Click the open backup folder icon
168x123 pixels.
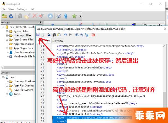pyautogui.click(x=4, y=16)
